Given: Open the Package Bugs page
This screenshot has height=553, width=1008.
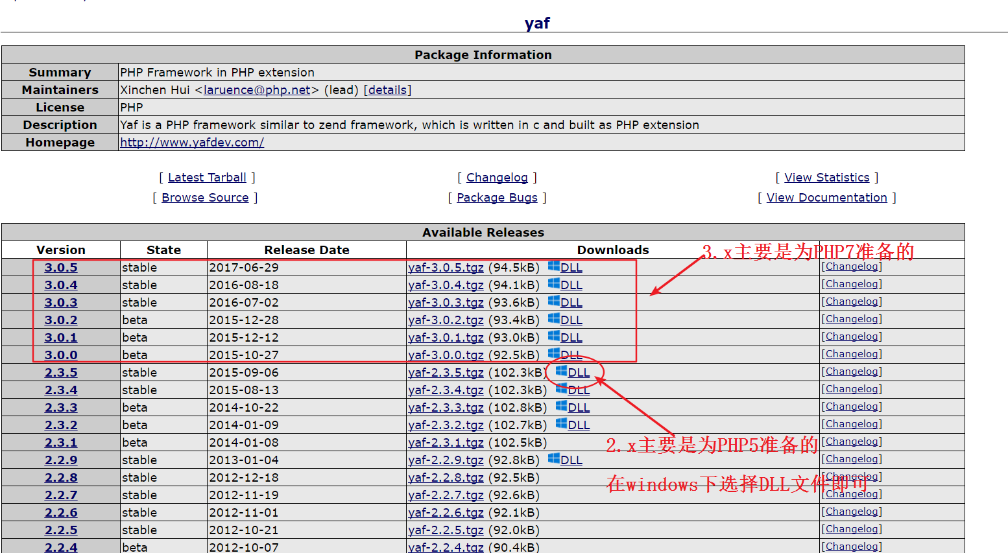Looking at the screenshot, I should [x=497, y=198].
